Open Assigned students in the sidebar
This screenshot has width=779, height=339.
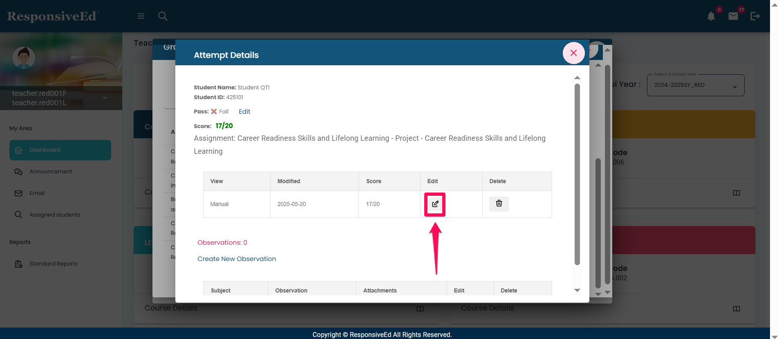click(x=55, y=215)
